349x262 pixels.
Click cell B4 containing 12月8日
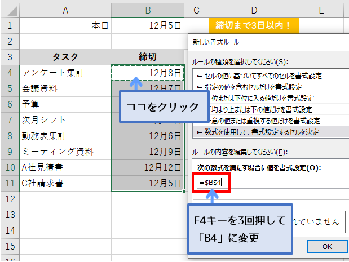tap(148, 73)
